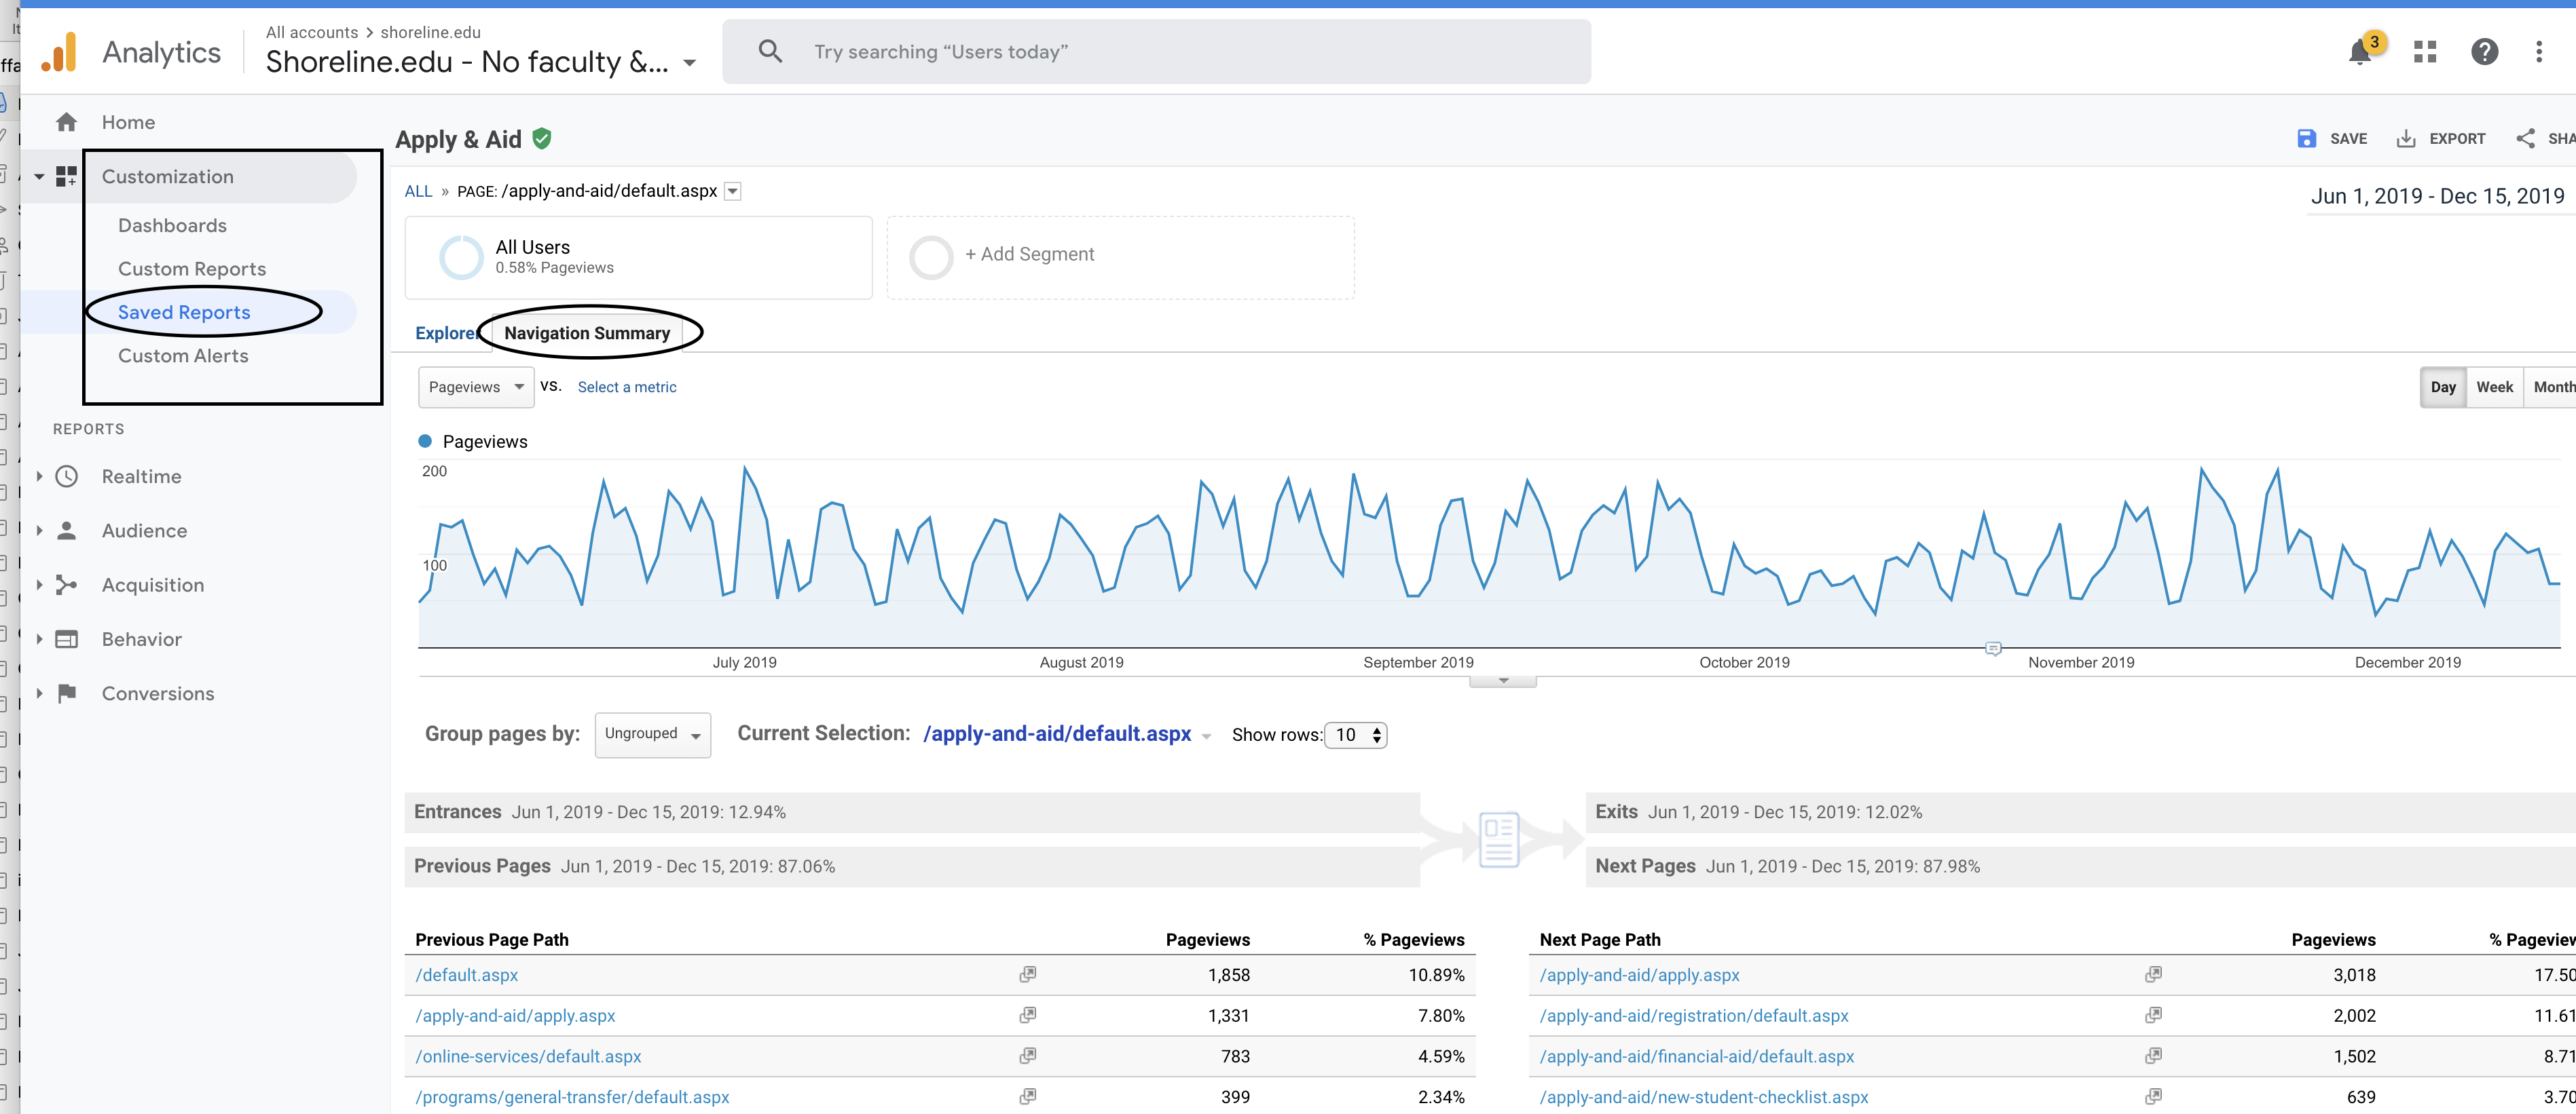Expand the Behavior reports section
Screen dimensions: 2576x1114
pyautogui.click(x=141, y=639)
